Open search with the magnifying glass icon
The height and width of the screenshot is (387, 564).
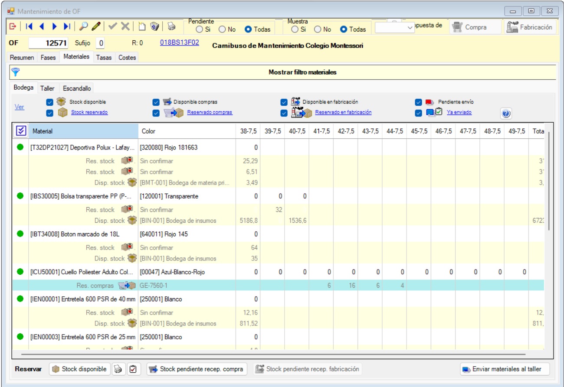pos(83,26)
